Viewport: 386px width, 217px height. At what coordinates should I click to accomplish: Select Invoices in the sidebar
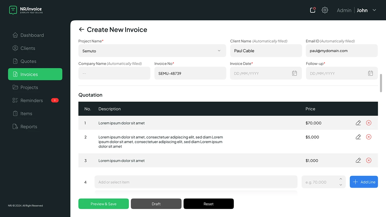tap(35, 74)
